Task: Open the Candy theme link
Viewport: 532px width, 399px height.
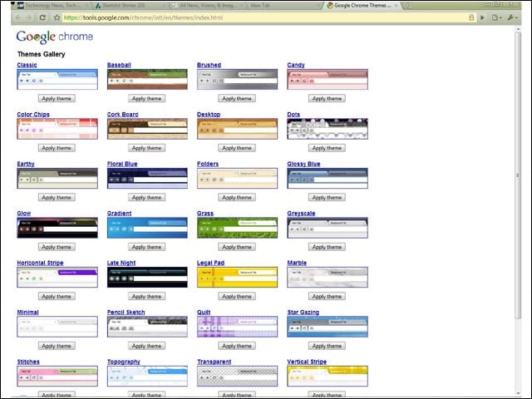Action: tap(296, 65)
